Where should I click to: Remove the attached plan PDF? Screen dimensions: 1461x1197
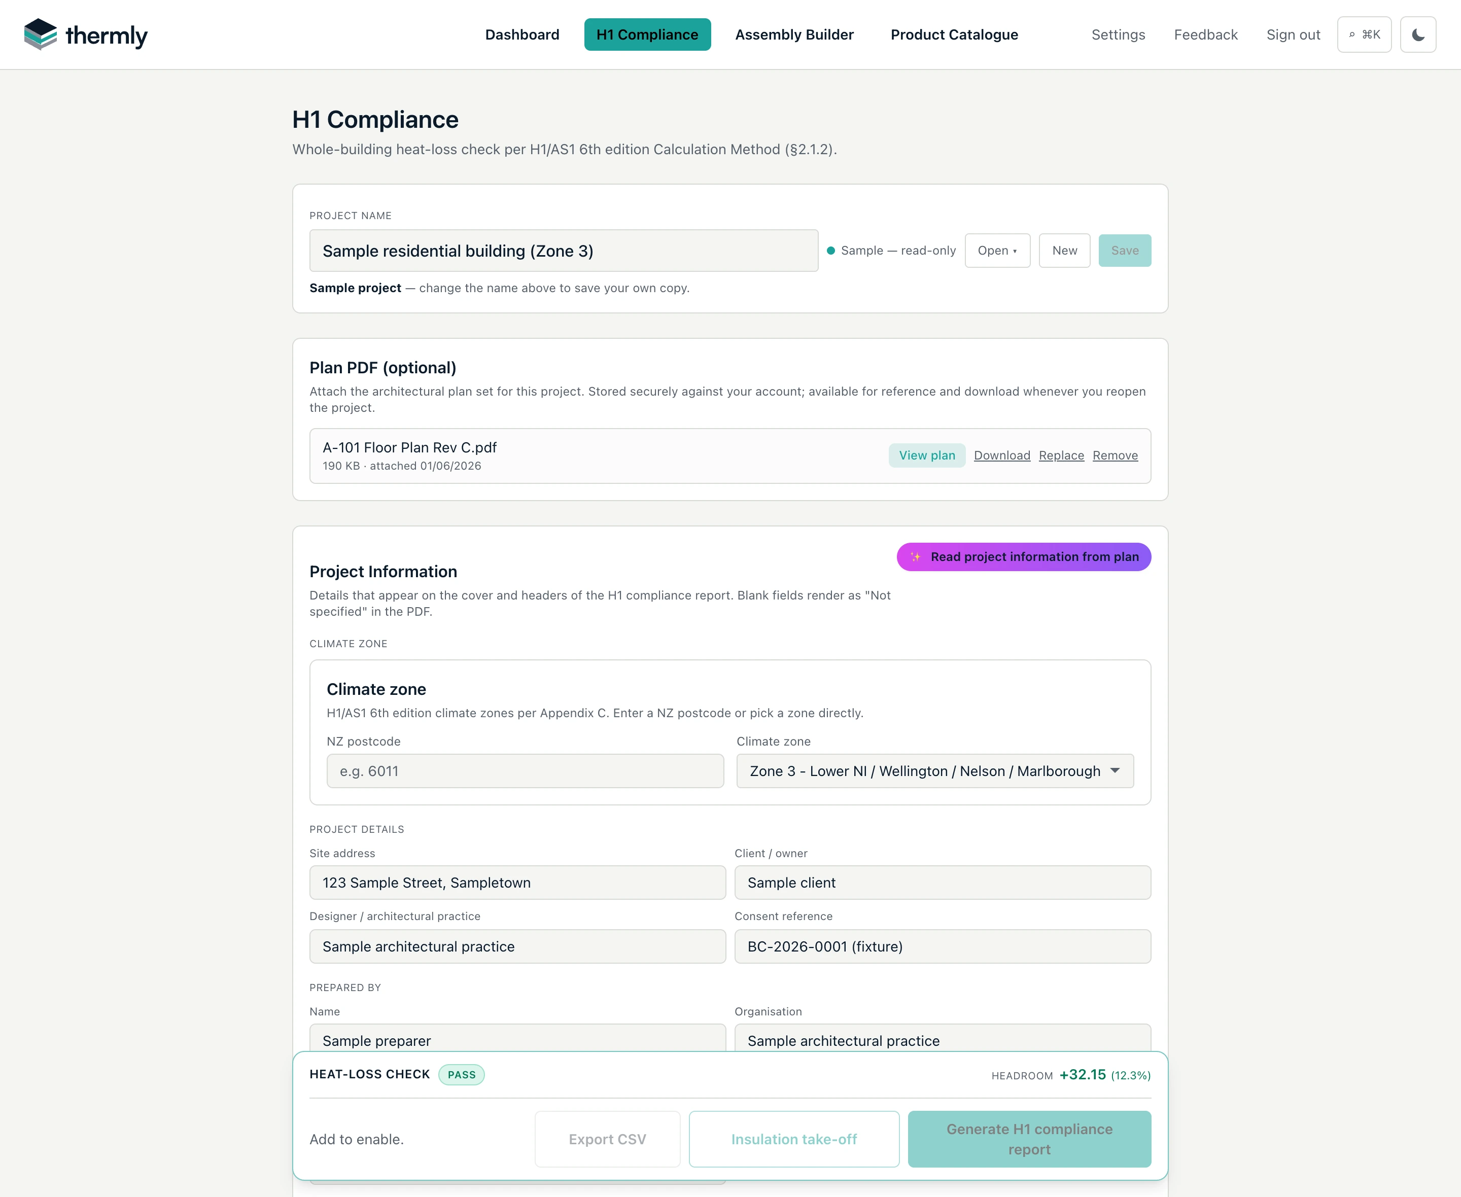[x=1115, y=455]
